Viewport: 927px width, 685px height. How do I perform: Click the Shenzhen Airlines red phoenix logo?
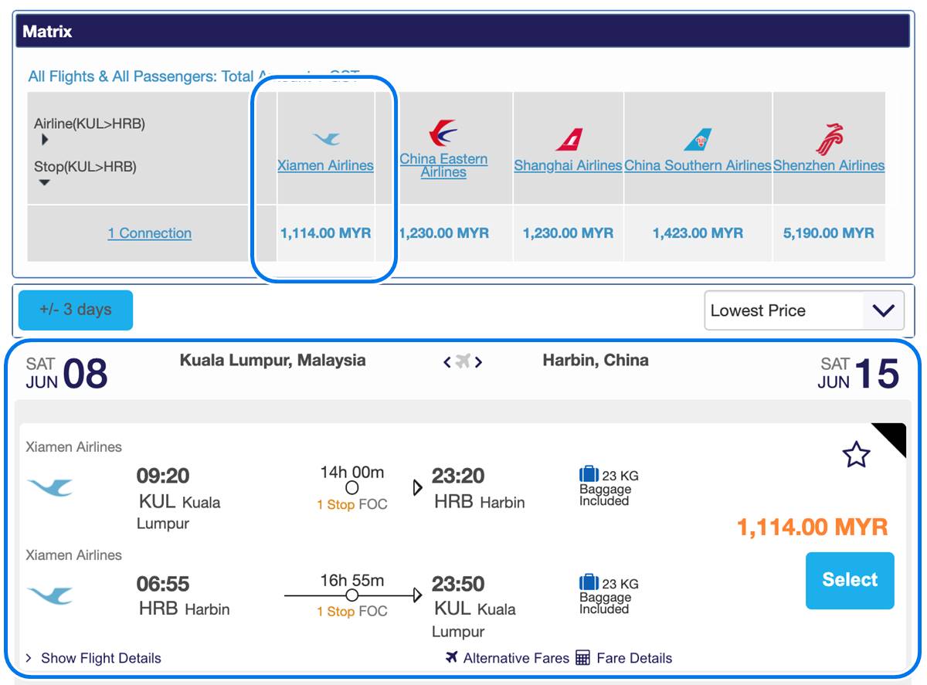click(829, 139)
